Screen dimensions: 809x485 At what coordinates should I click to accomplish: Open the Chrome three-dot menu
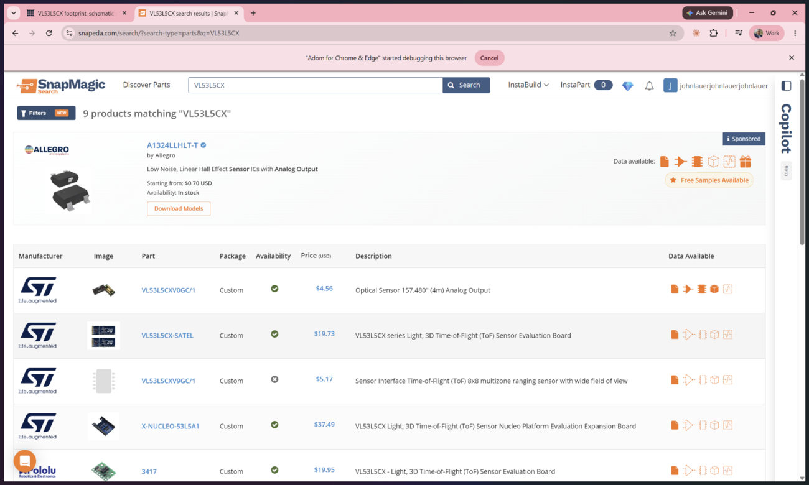(x=795, y=33)
